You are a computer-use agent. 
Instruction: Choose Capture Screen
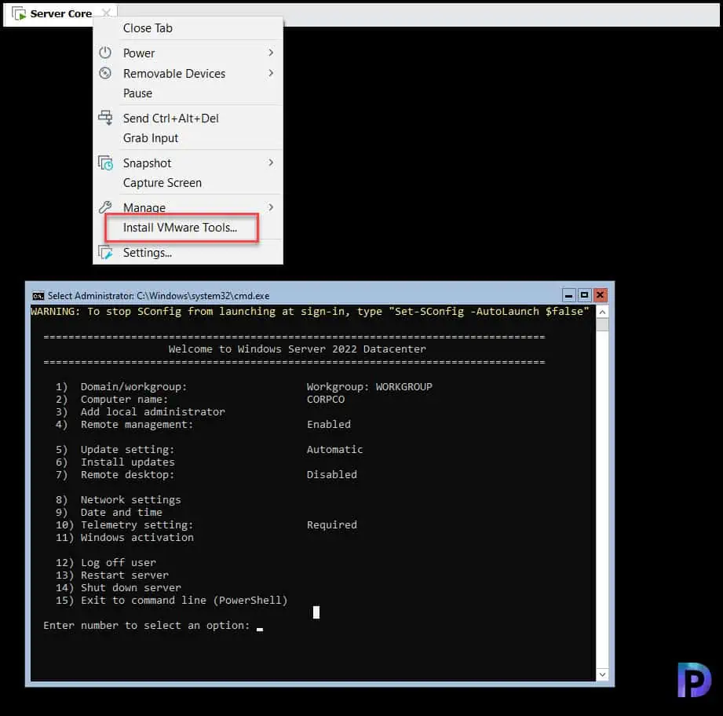[x=162, y=183]
